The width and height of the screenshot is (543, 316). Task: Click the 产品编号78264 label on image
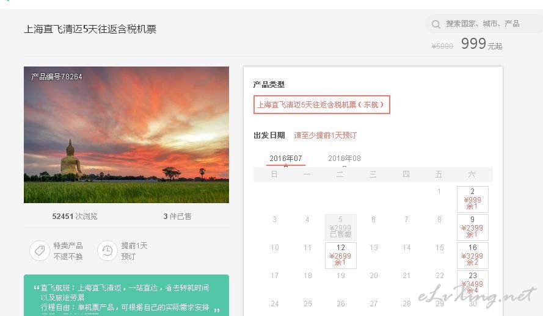pyautogui.click(x=57, y=77)
